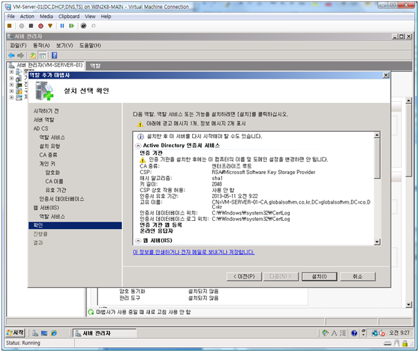Click the lock icon in the VM status bar
Viewport: 419px width, 352px height.
coord(405,344)
